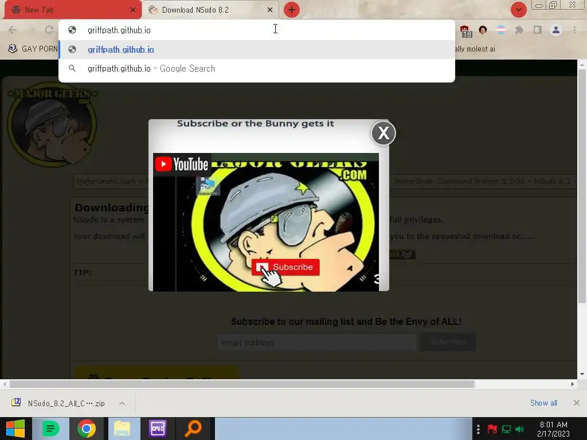This screenshot has width=587, height=440.
Task: Toggle the browser side panel icon
Action: (x=538, y=30)
